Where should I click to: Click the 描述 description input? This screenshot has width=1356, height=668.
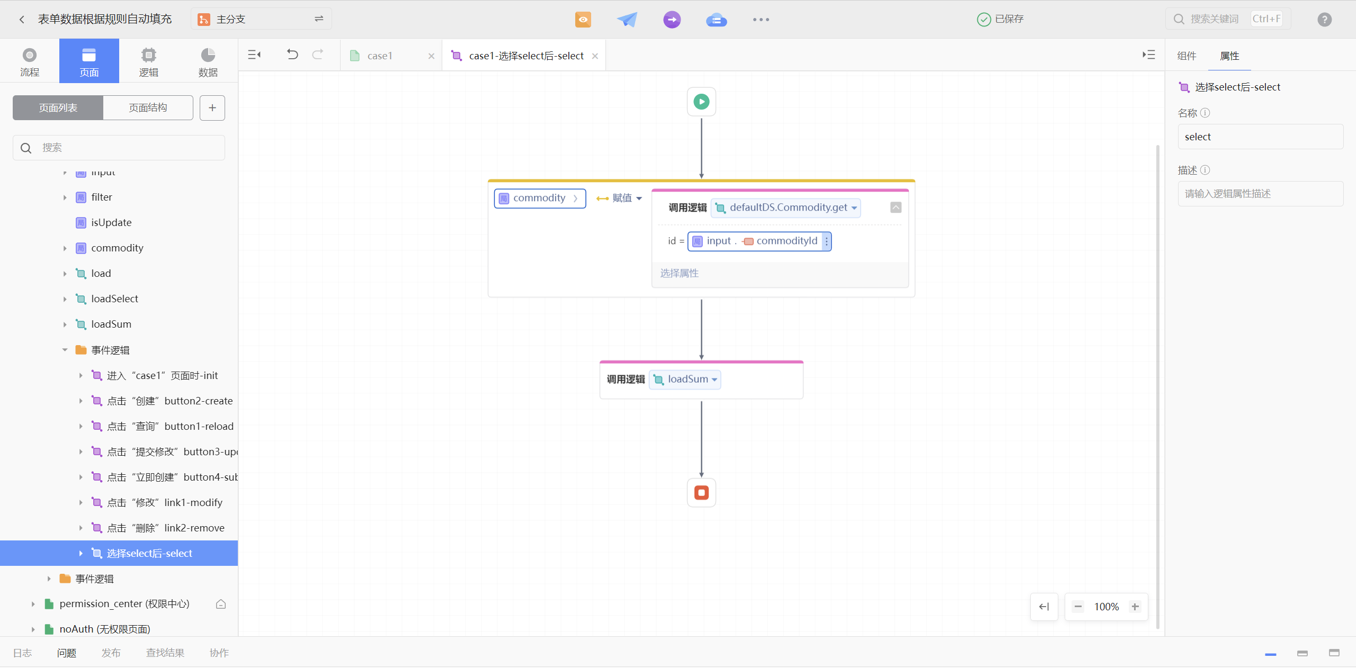[x=1260, y=194]
